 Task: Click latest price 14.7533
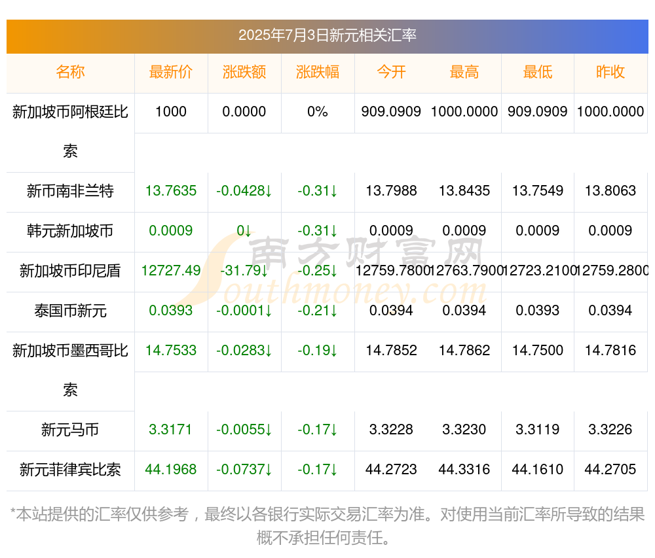coord(171,351)
